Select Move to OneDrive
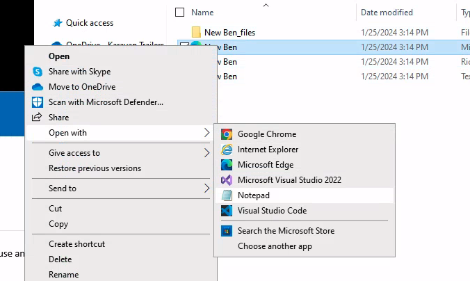470x281 pixels. click(82, 87)
